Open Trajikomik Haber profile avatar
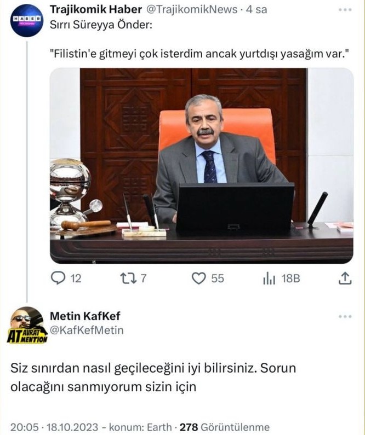 coord(27,21)
